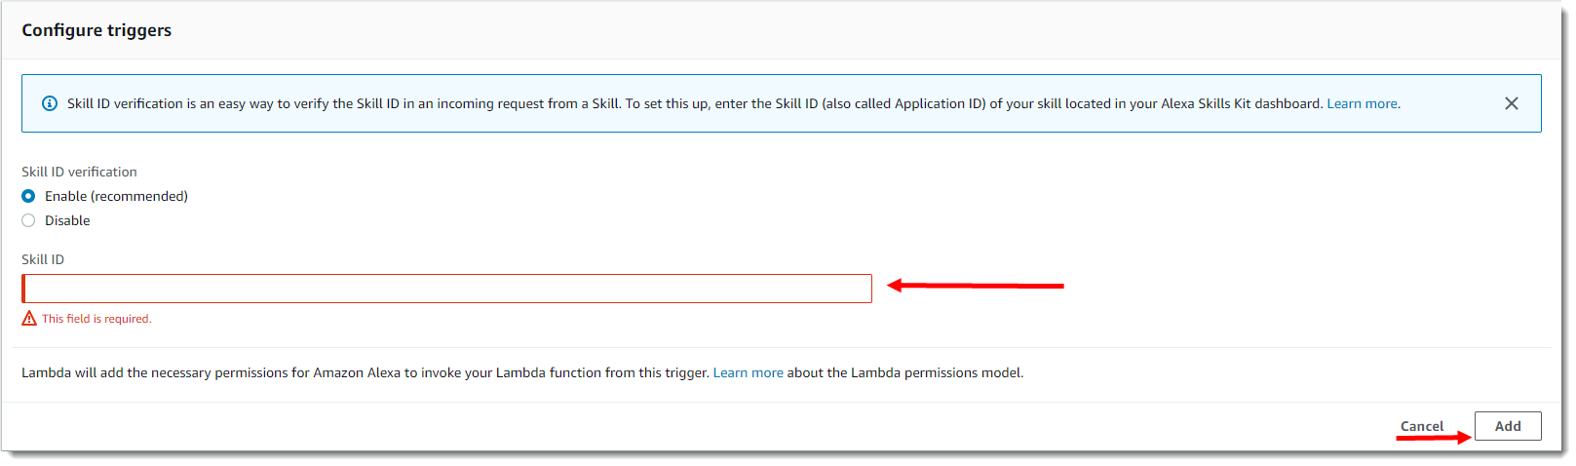Click the red warning triangle icon
1576x466 pixels.
click(29, 319)
